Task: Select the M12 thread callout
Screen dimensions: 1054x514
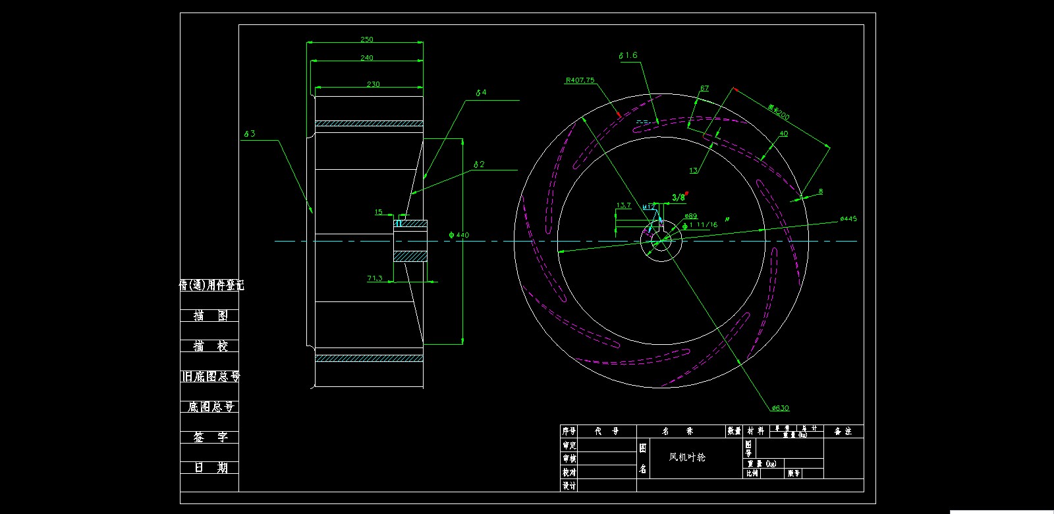Action: [x=649, y=207]
